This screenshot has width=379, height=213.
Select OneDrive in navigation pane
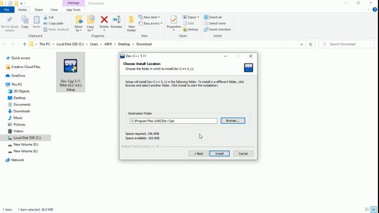coord(18,76)
